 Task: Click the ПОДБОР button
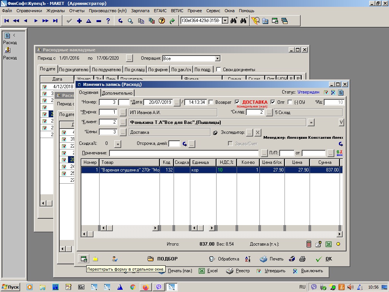tap(163, 259)
